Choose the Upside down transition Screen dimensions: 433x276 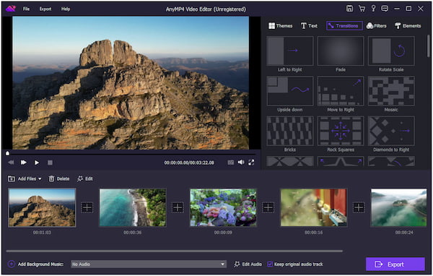(x=289, y=91)
